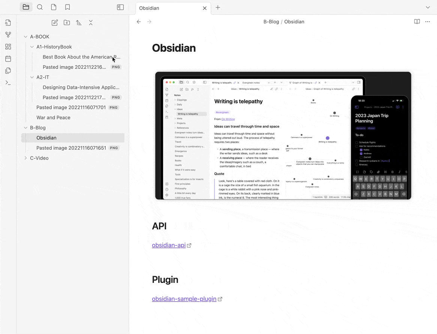Open quick switcher ribbon icon
Viewport: 437px width, 334px height.
click(x=8, y=23)
